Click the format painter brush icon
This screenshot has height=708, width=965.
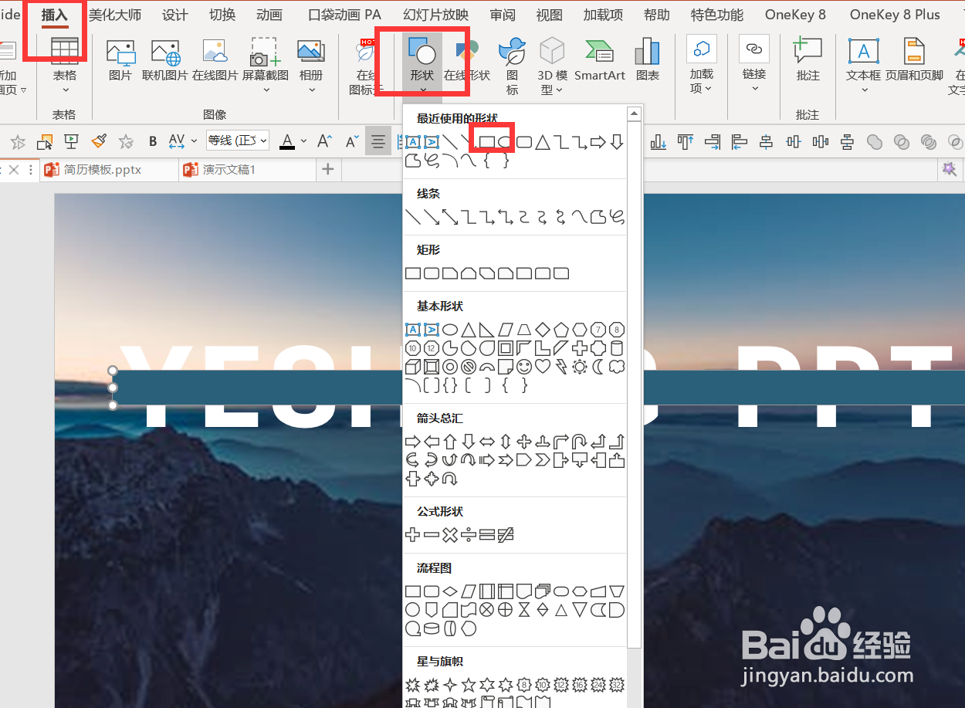click(x=99, y=141)
